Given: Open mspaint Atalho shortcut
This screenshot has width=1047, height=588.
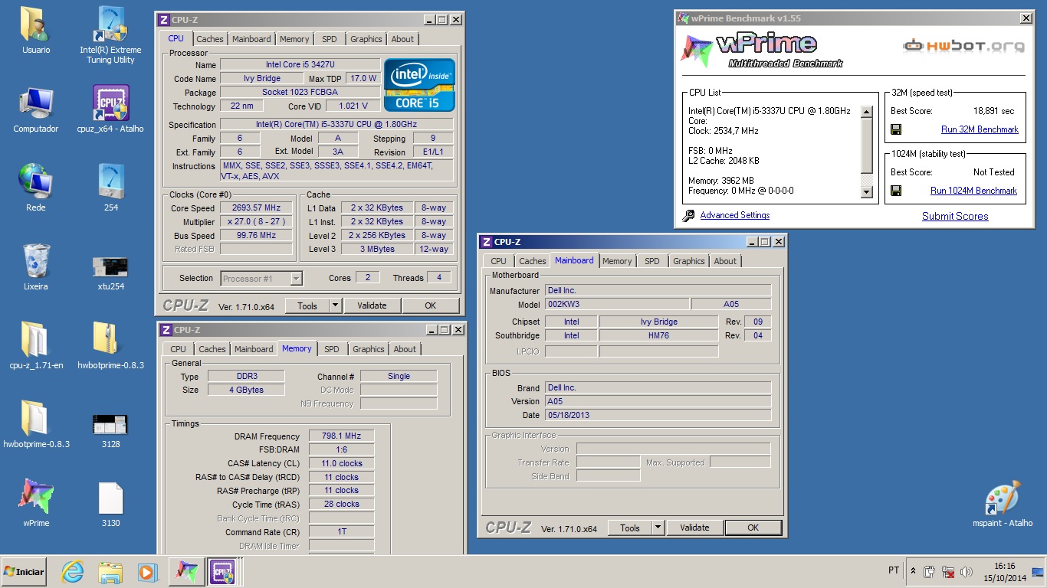Looking at the screenshot, I should coord(1003,504).
